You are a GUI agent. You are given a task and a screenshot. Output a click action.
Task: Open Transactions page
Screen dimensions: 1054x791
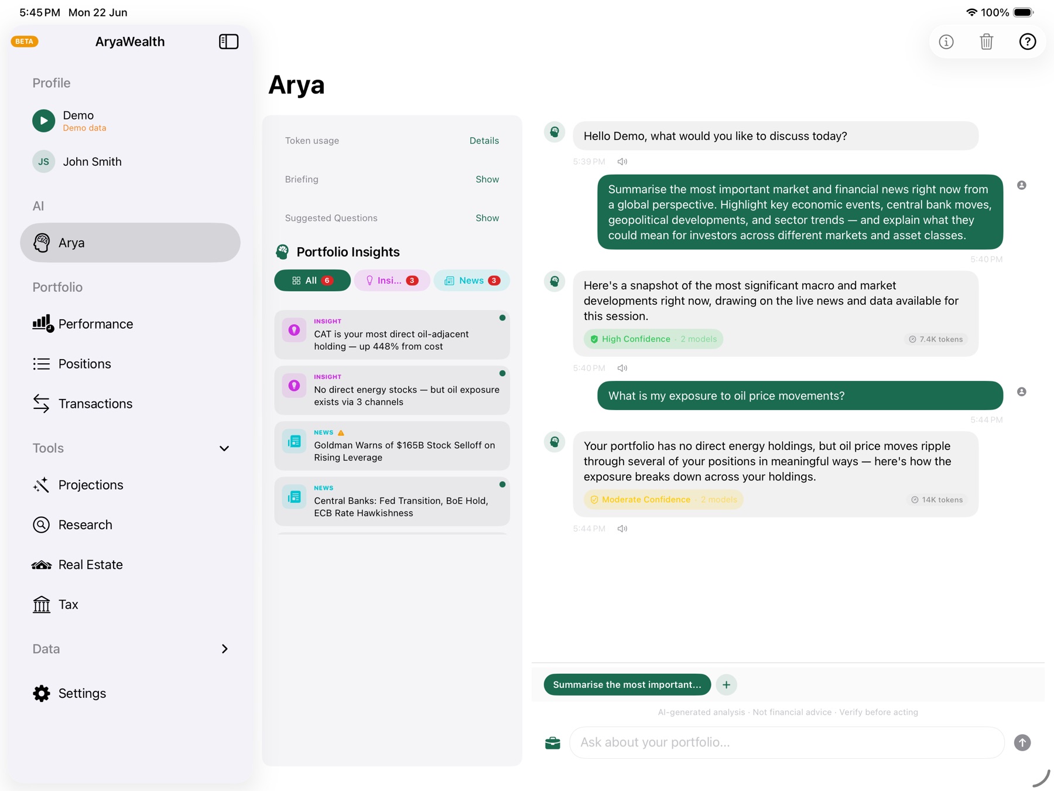tap(130, 404)
